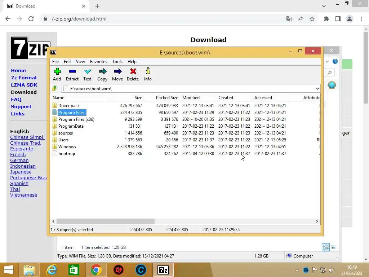Go up one folder level in 7-Zip
The width and height of the screenshot is (369, 277).
[55, 88]
